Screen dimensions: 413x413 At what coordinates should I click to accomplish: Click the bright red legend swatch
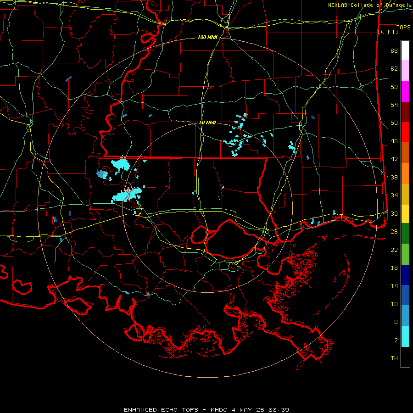coord(405,133)
